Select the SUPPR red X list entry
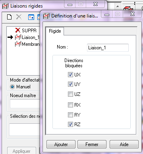143x154 pixels. 26,30
